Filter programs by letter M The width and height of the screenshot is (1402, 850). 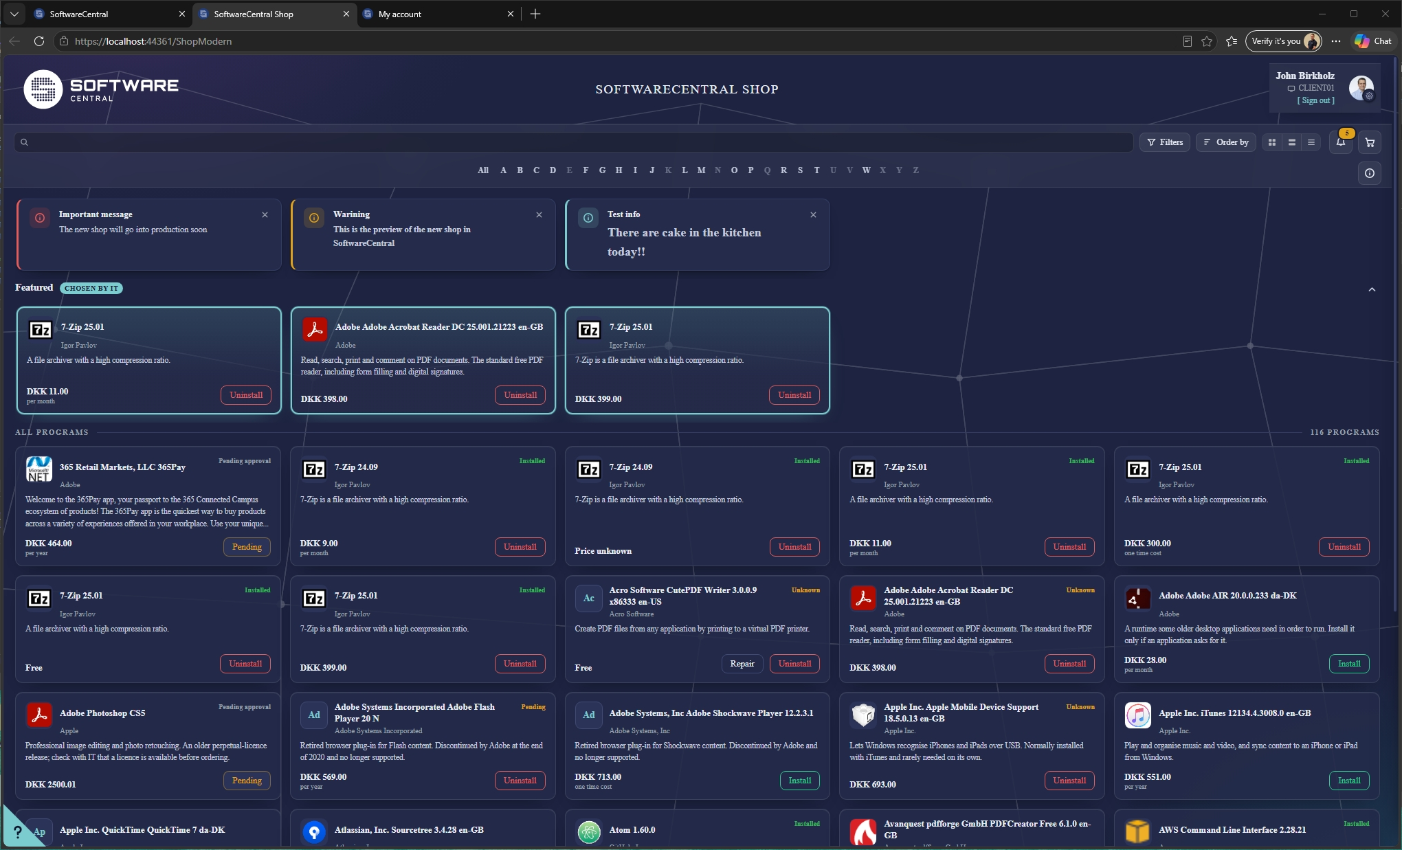701,170
